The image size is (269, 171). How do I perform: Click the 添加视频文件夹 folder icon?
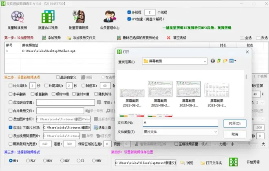tap(69, 38)
